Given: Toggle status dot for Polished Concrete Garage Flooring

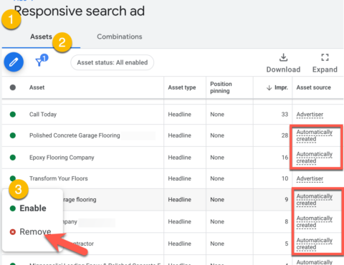Looking at the screenshot, I should click(13, 135).
